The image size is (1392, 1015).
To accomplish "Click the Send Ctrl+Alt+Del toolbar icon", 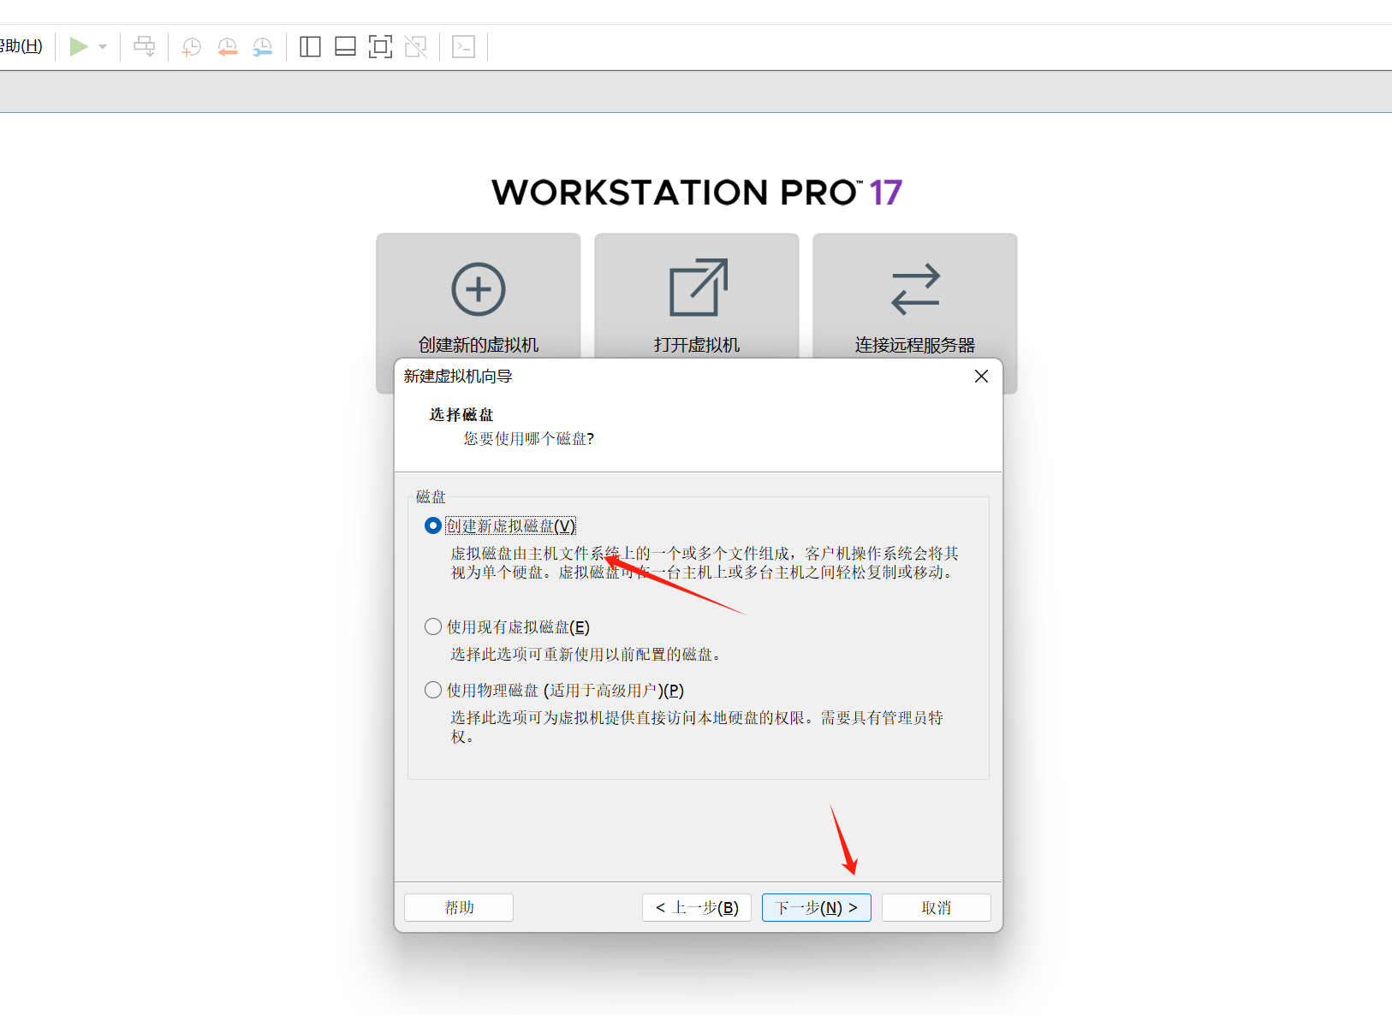I will point(145,46).
